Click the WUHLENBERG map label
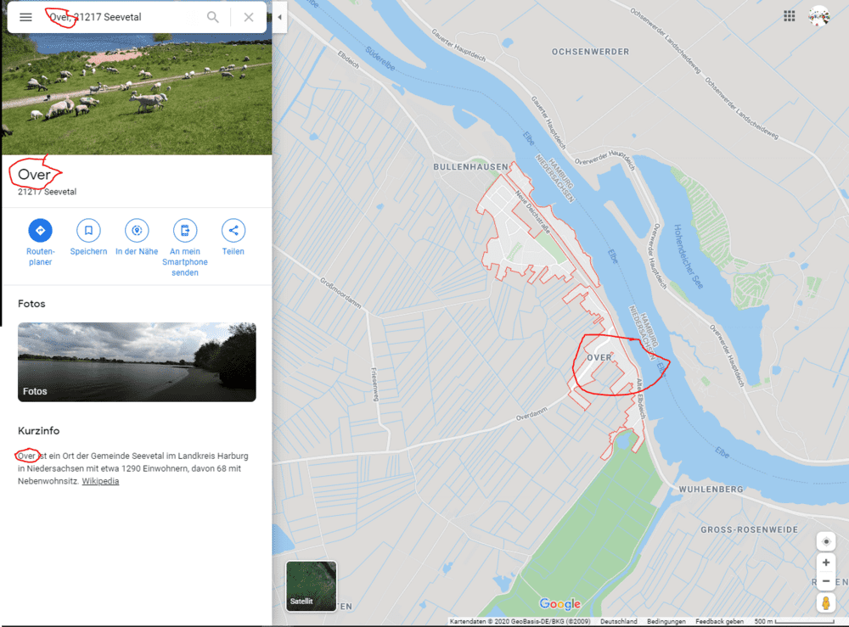849x627 pixels. [x=711, y=489]
